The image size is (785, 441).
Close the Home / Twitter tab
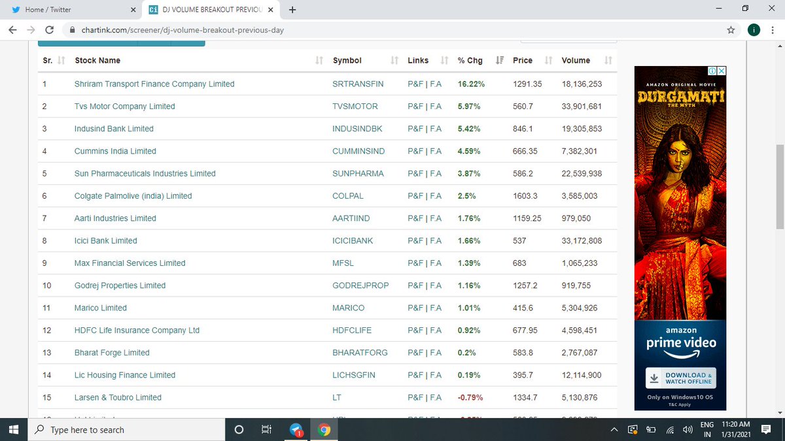(x=133, y=10)
